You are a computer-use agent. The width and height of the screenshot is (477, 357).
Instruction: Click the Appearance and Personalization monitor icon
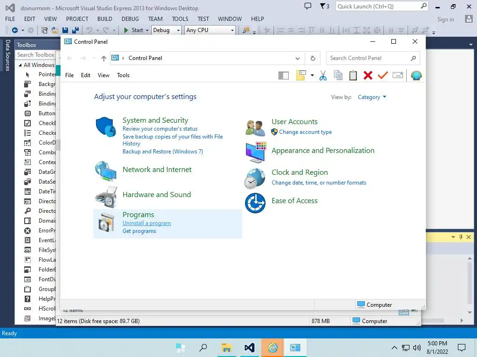coord(256,152)
